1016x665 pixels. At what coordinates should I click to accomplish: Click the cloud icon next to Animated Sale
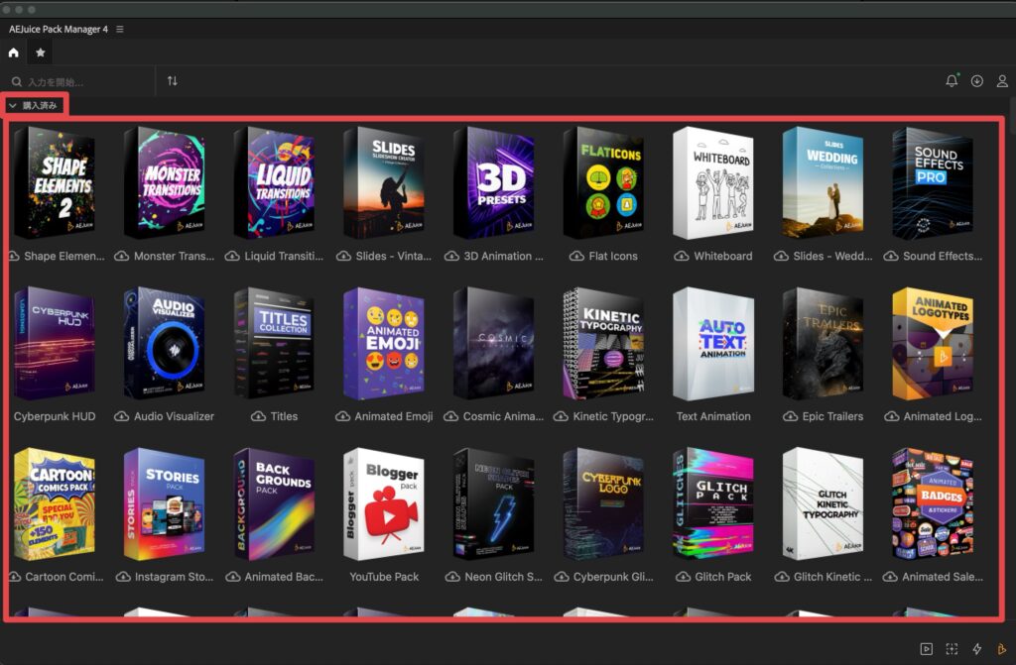890,577
